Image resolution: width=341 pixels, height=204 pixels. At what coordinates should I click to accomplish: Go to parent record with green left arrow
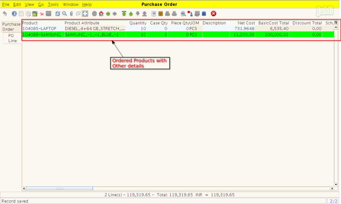pyautogui.click(x=108, y=14)
